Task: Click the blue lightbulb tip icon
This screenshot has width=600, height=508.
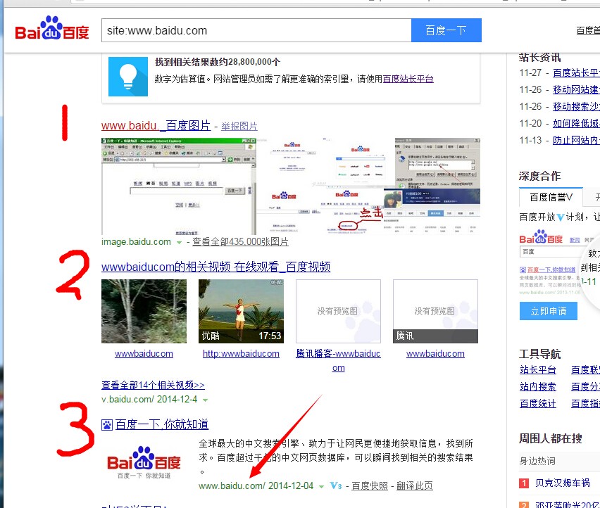Action: [128, 76]
